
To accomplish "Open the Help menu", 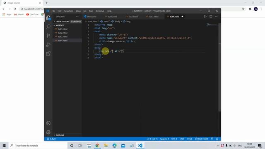I will tap(109, 11).
